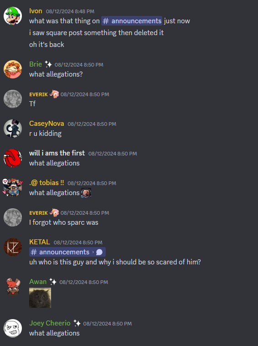This screenshot has width=258, height=346.
Task: Click the Joey Cheerio username
Action: click(x=50, y=323)
